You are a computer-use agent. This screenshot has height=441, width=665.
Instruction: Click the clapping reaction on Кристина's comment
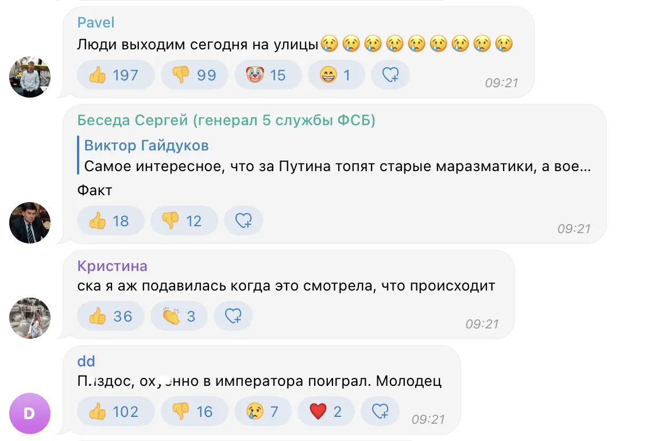pos(179,316)
